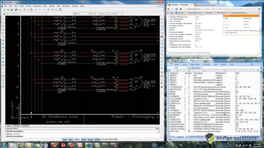This screenshot has height=148, width=264.
Task: Open Financial Tool bookmark folder in Chrome
Action: 221,13
